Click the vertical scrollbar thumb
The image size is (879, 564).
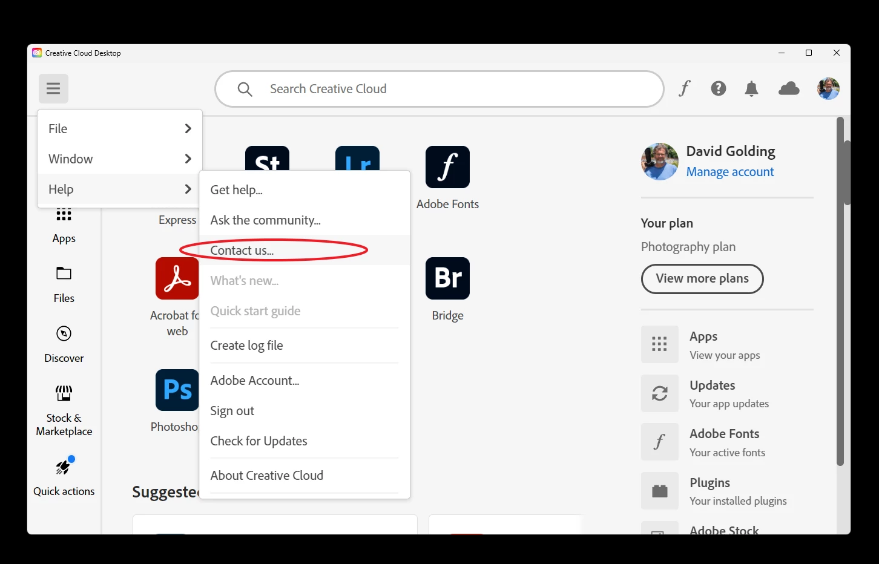(840, 290)
